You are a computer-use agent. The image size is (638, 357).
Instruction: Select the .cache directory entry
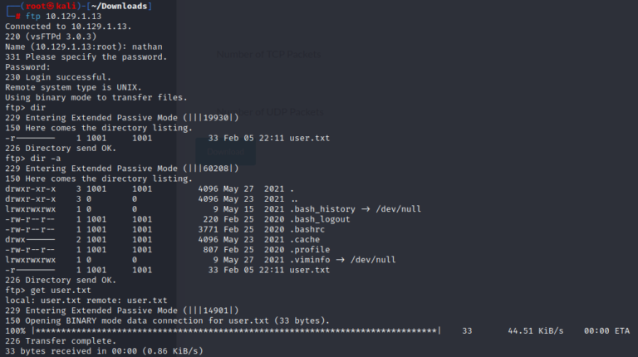pyautogui.click(x=305, y=239)
